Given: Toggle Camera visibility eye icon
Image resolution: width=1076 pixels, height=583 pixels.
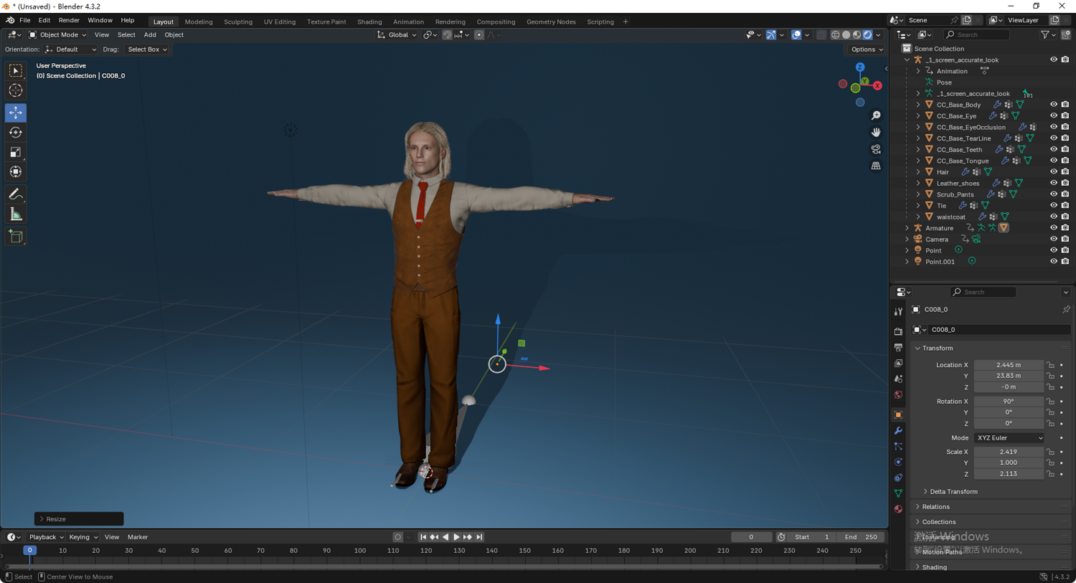Looking at the screenshot, I should (x=1054, y=240).
